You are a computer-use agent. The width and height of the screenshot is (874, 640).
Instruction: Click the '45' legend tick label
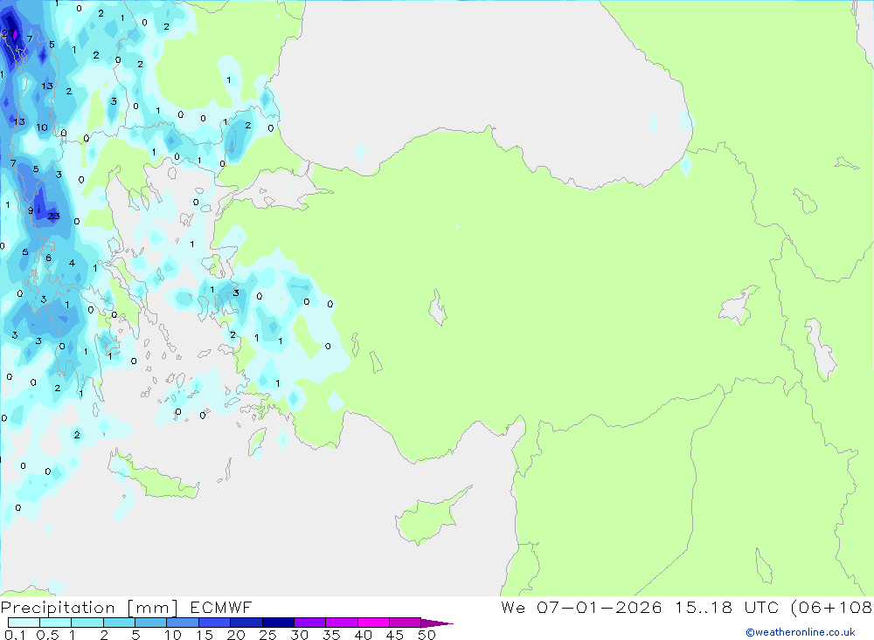coord(395,635)
